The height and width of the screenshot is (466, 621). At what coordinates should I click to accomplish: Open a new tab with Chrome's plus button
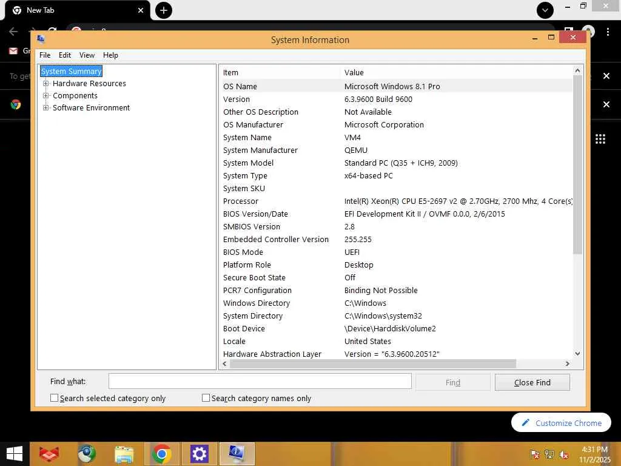164,10
